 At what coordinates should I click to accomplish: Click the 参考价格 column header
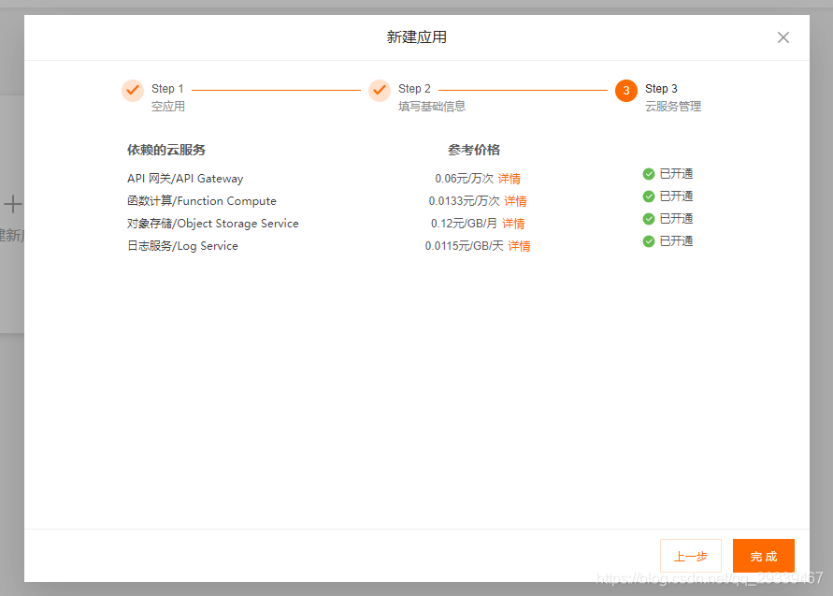pyautogui.click(x=473, y=150)
